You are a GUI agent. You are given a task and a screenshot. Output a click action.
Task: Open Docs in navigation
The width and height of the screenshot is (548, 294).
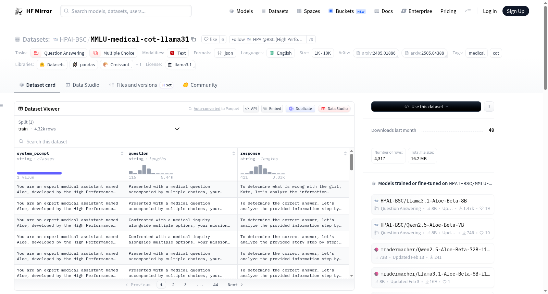pos(384,11)
